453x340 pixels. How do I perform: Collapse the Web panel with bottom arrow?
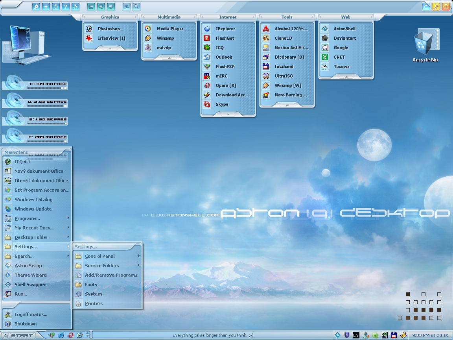coord(346,77)
